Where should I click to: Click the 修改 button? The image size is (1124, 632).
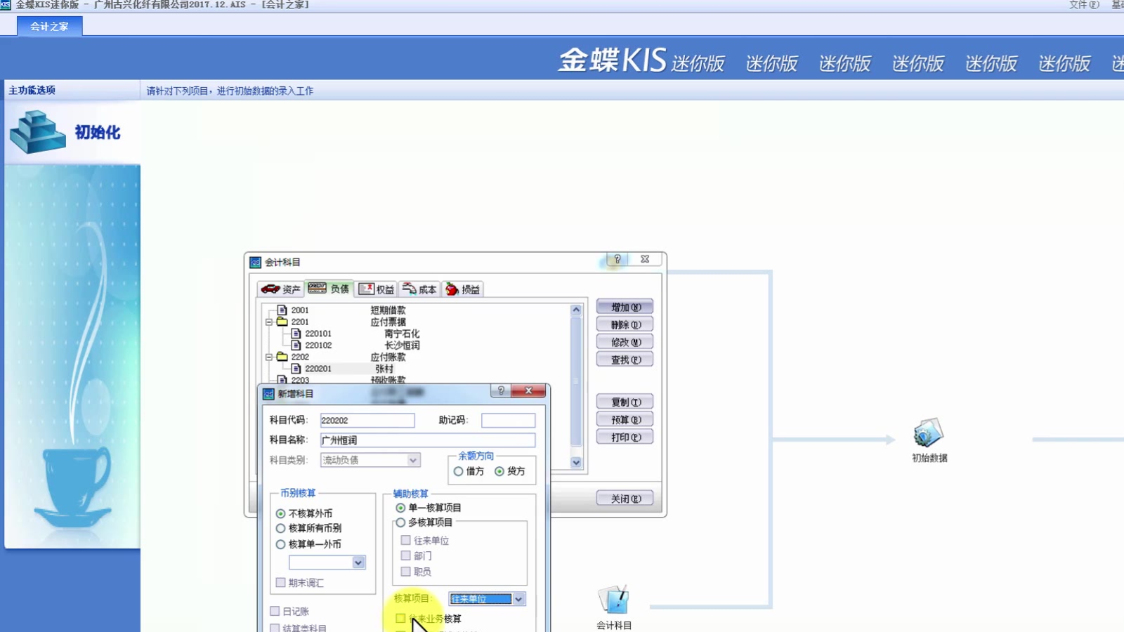(625, 342)
